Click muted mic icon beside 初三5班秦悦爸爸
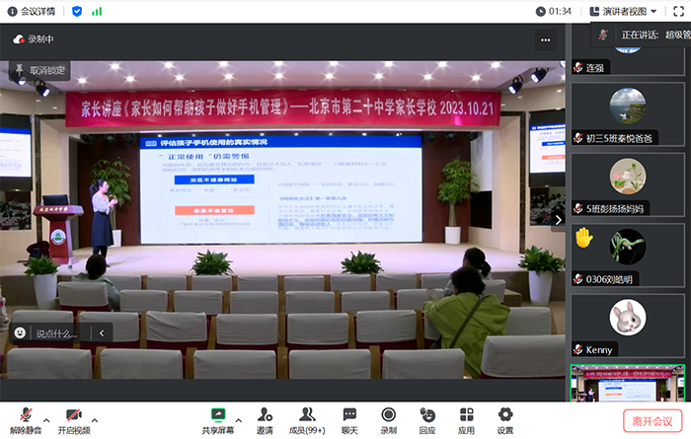The height and width of the screenshot is (439, 691). [578, 138]
